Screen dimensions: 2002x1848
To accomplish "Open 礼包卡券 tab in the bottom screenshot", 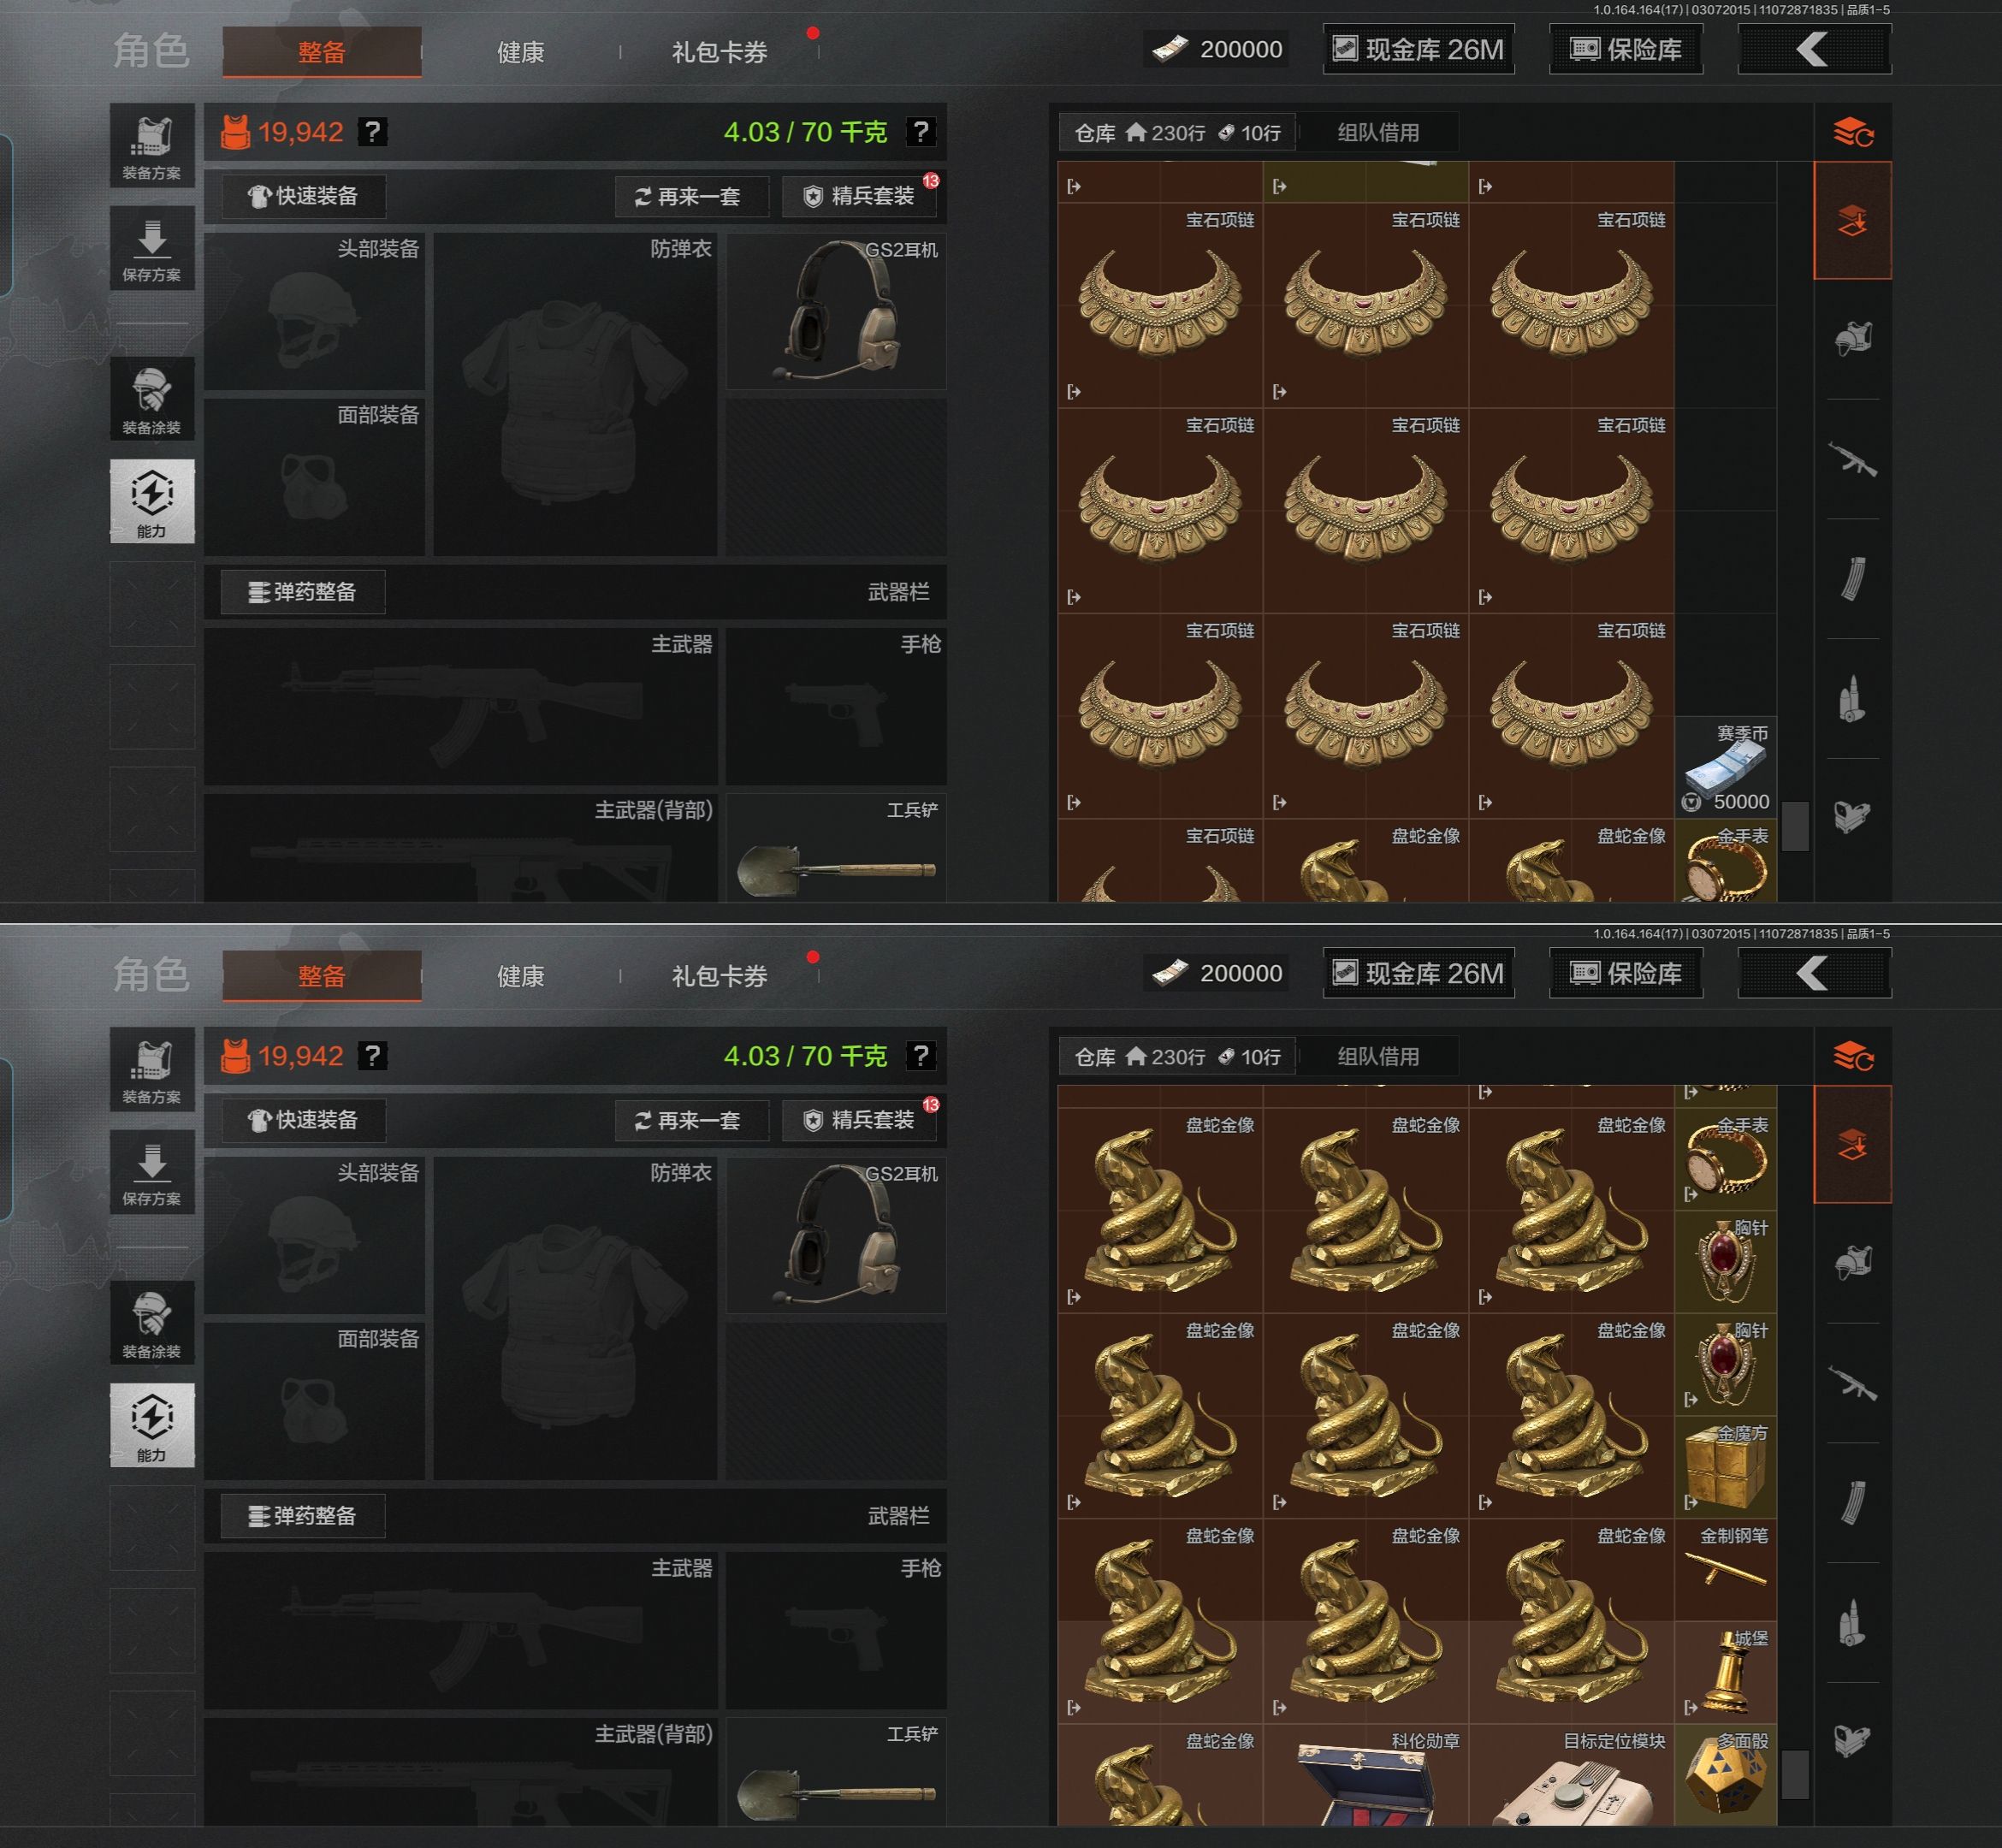I will (719, 976).
